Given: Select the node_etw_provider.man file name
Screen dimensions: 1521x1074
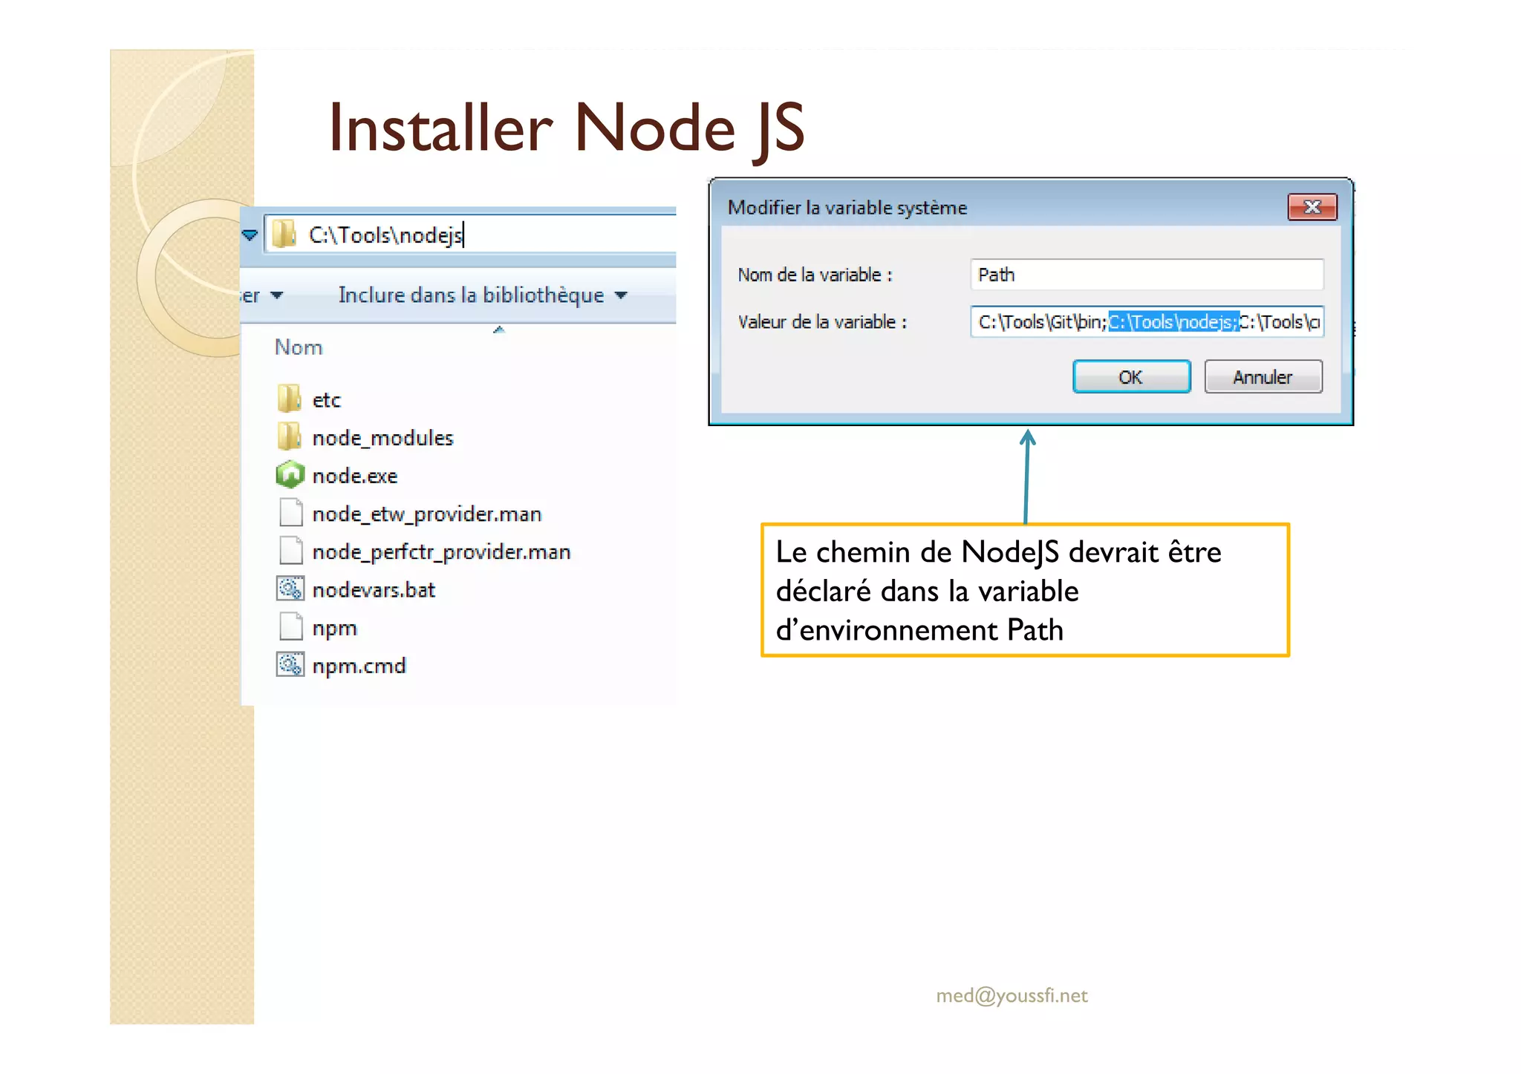Looking at the screenshot, I should (x=427, y=514).
